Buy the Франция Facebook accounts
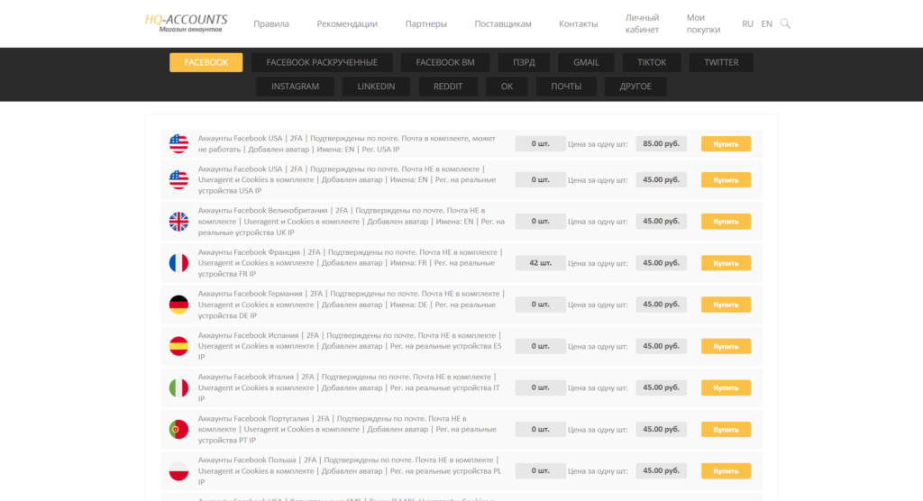The image size is (923, 501). [726, 262]
